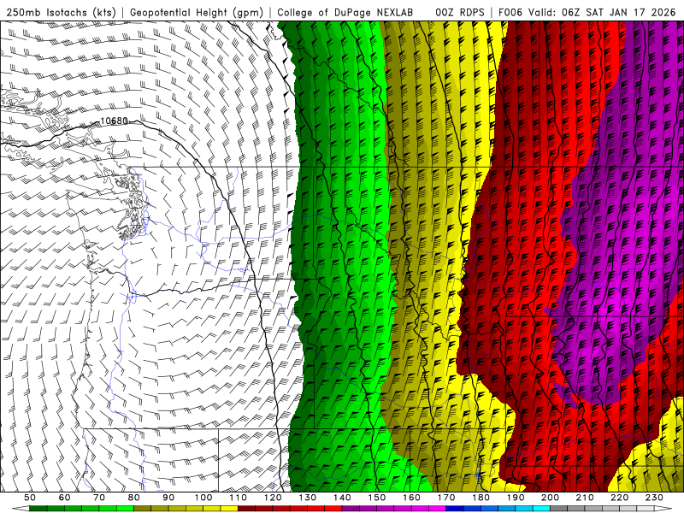Click the 180 value on the color scale
Screen dimensions: 684x513
pos(481,498)
